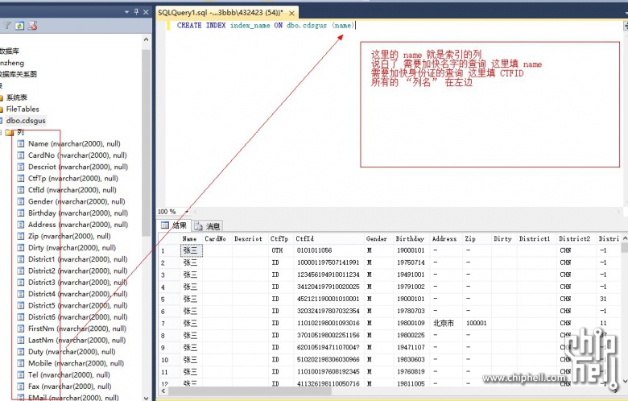
Task: Select the District6 column node
Action: coord(78,317)
